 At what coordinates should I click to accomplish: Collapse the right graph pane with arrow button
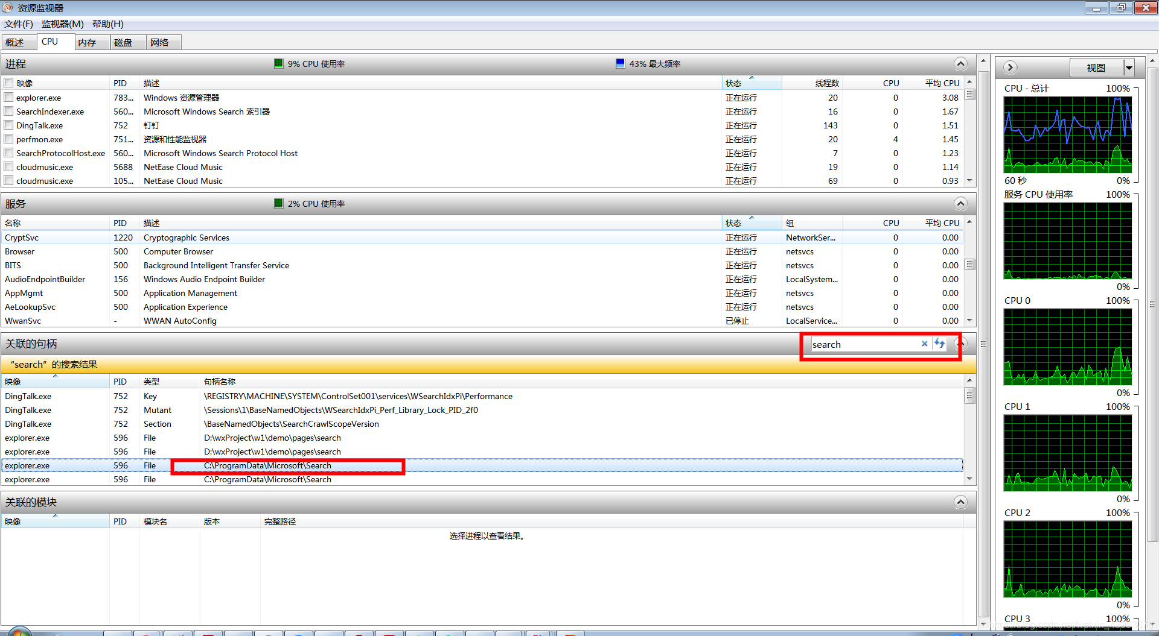point(1011,68)
